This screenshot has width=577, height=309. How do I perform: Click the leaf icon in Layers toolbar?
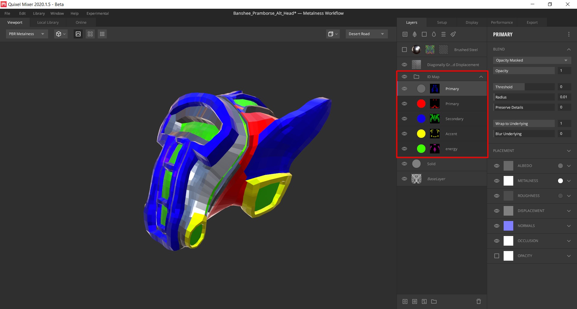pyautogui.click(x=415, y=34)
